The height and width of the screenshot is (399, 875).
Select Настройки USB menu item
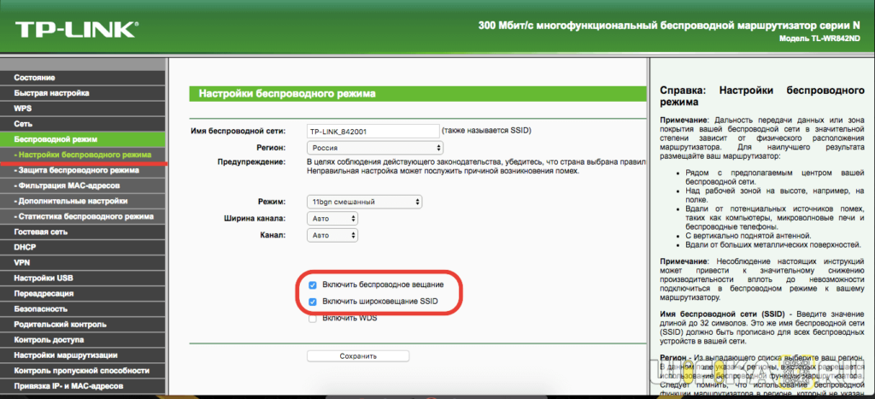(43, 278)
